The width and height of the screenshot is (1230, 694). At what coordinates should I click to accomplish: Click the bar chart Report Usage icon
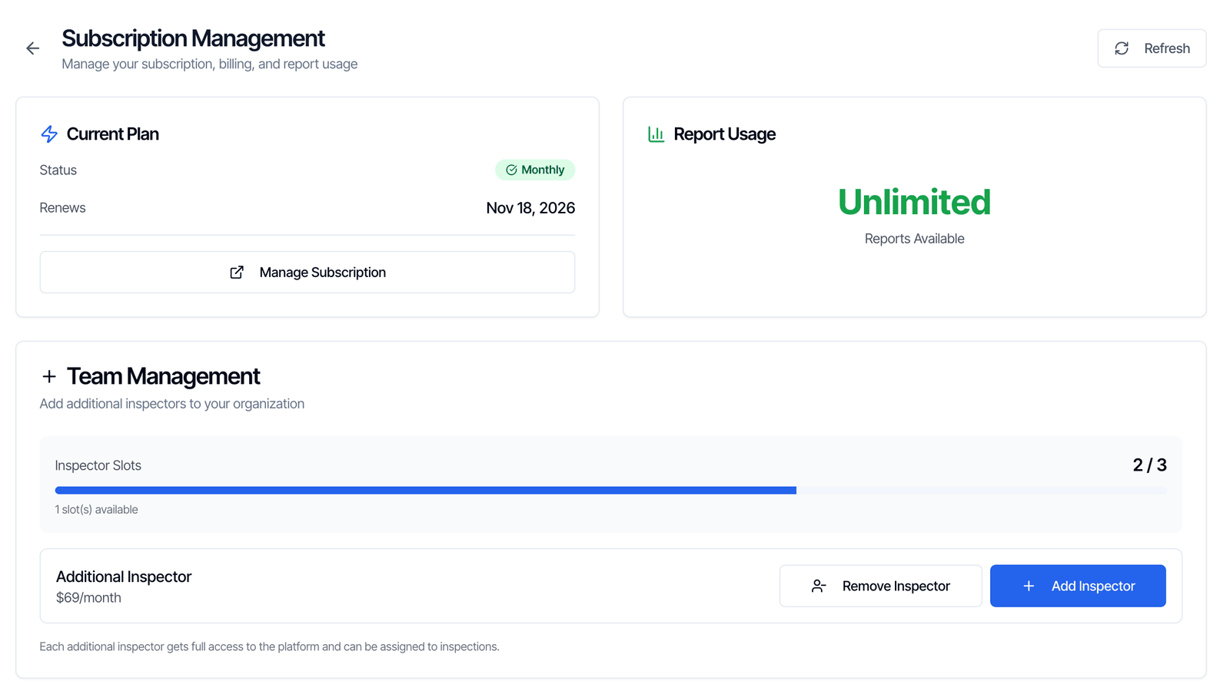click(656, 134)
